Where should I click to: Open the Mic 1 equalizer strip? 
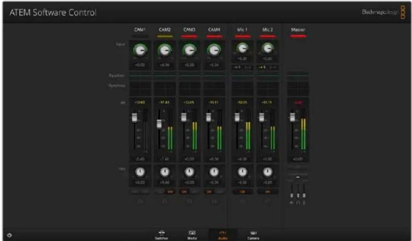[243, 76]
